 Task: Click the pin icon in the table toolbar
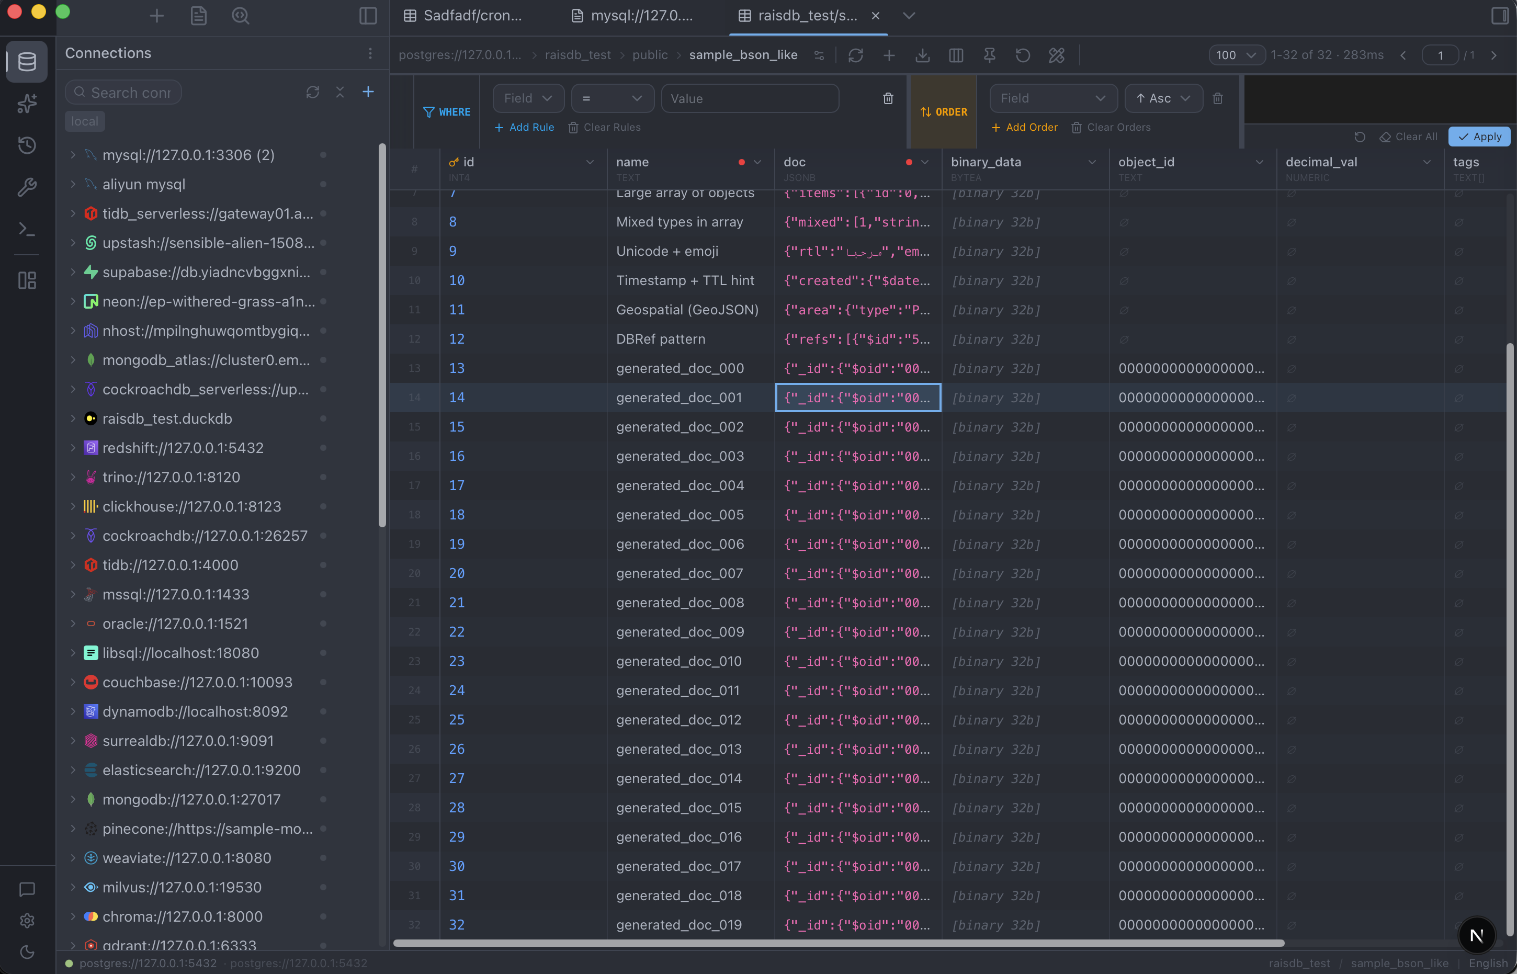[x=990, y=55]
